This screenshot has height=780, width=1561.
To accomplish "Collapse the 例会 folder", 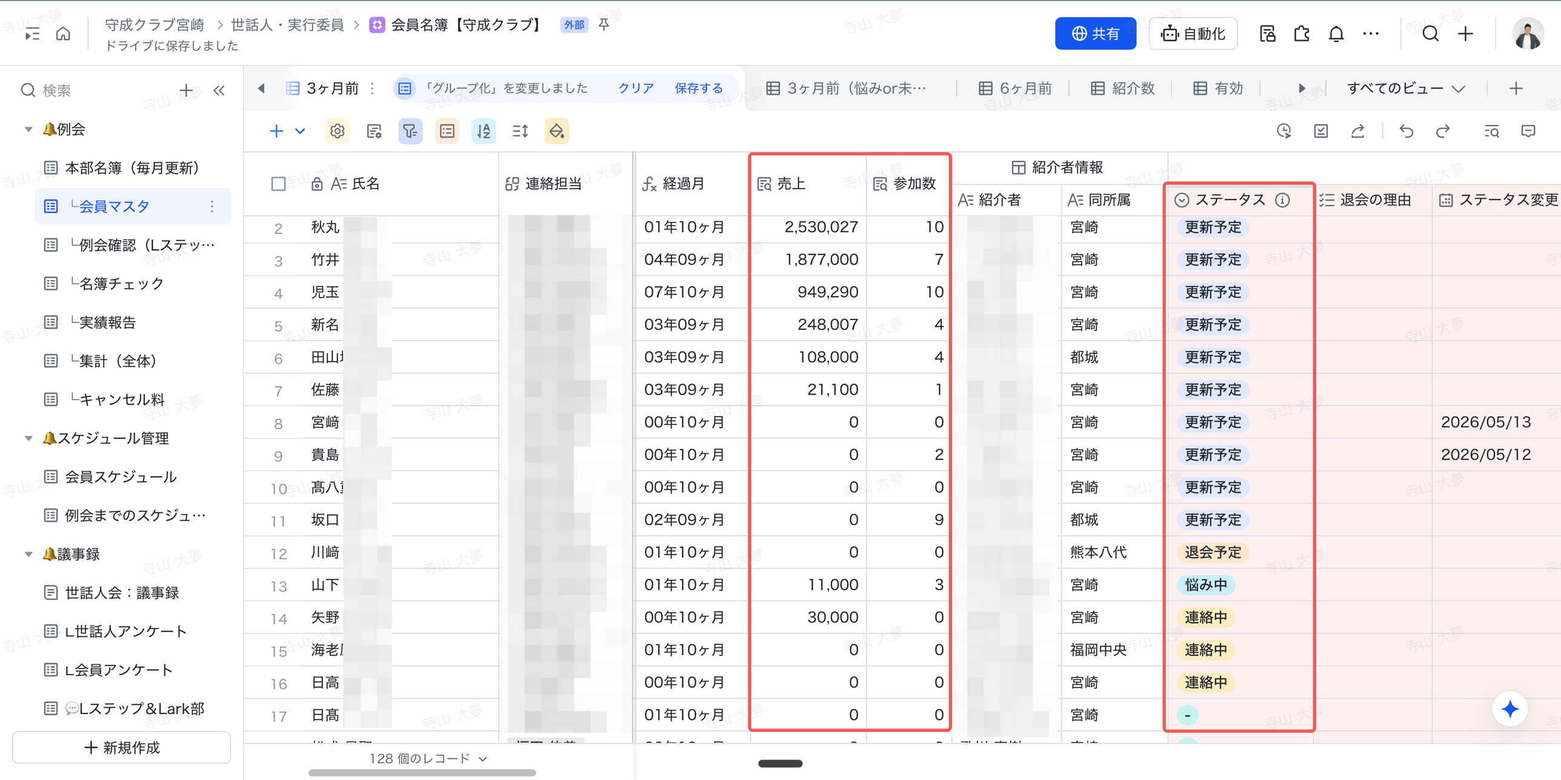I will point(28,129).
